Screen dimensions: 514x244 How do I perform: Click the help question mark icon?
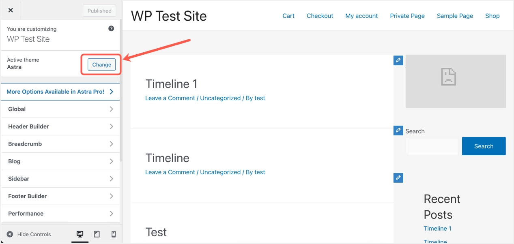111,29
